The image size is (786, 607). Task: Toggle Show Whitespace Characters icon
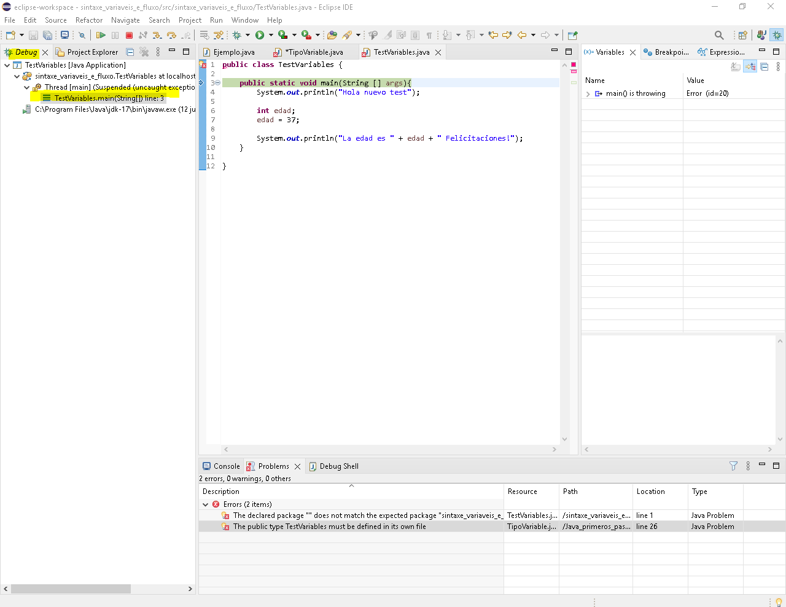pyautogui.click(x=429, y=35)
